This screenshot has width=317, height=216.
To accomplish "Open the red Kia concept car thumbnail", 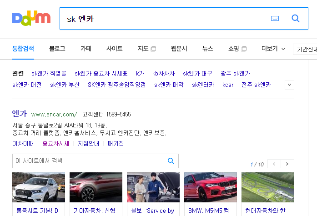I will click(x=96, y=187).
